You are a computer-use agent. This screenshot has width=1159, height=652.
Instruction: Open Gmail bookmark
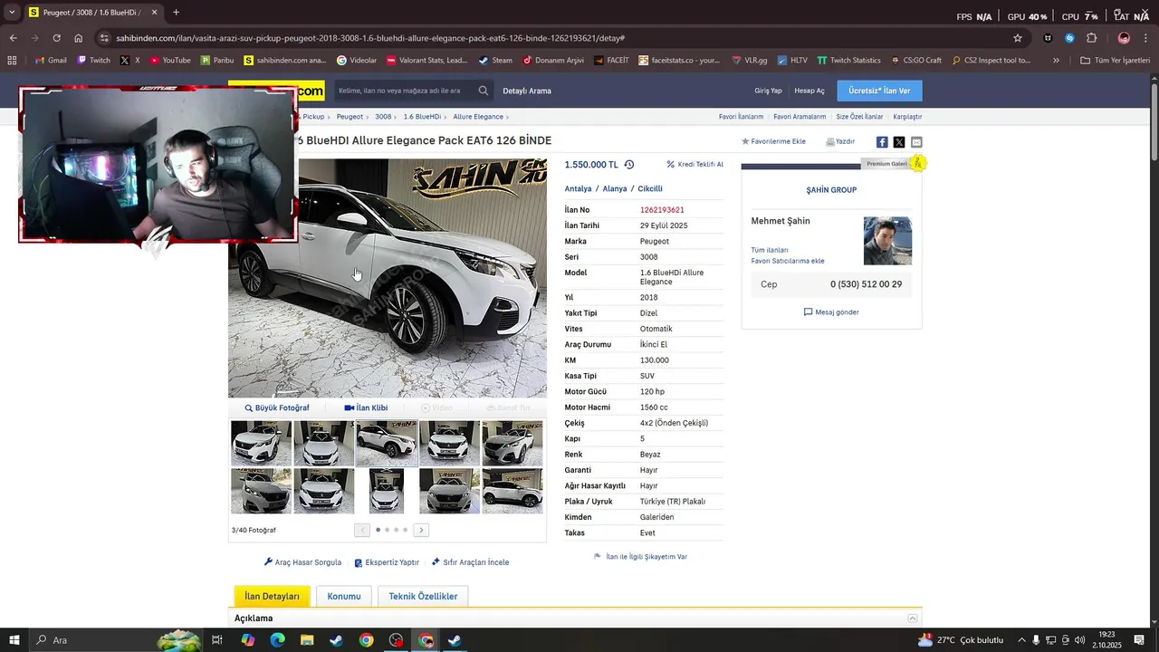tap(51, 61)
